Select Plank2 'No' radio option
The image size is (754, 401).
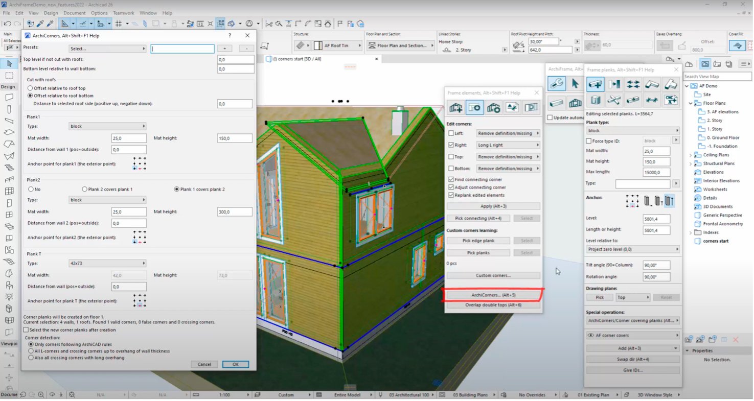(30, 189)
